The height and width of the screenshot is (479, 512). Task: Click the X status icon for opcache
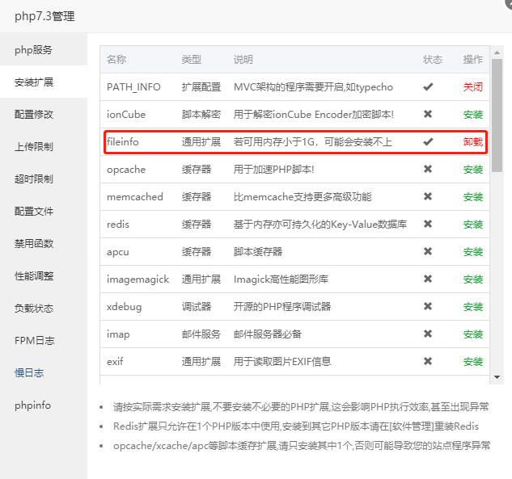(428, 169)
